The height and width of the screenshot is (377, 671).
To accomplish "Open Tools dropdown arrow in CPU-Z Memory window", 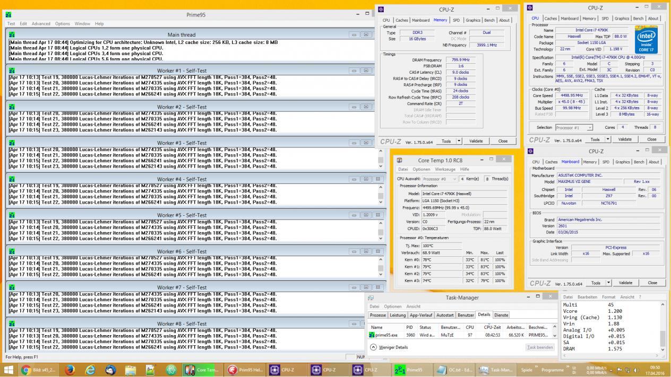I will (x=459, y=141).
